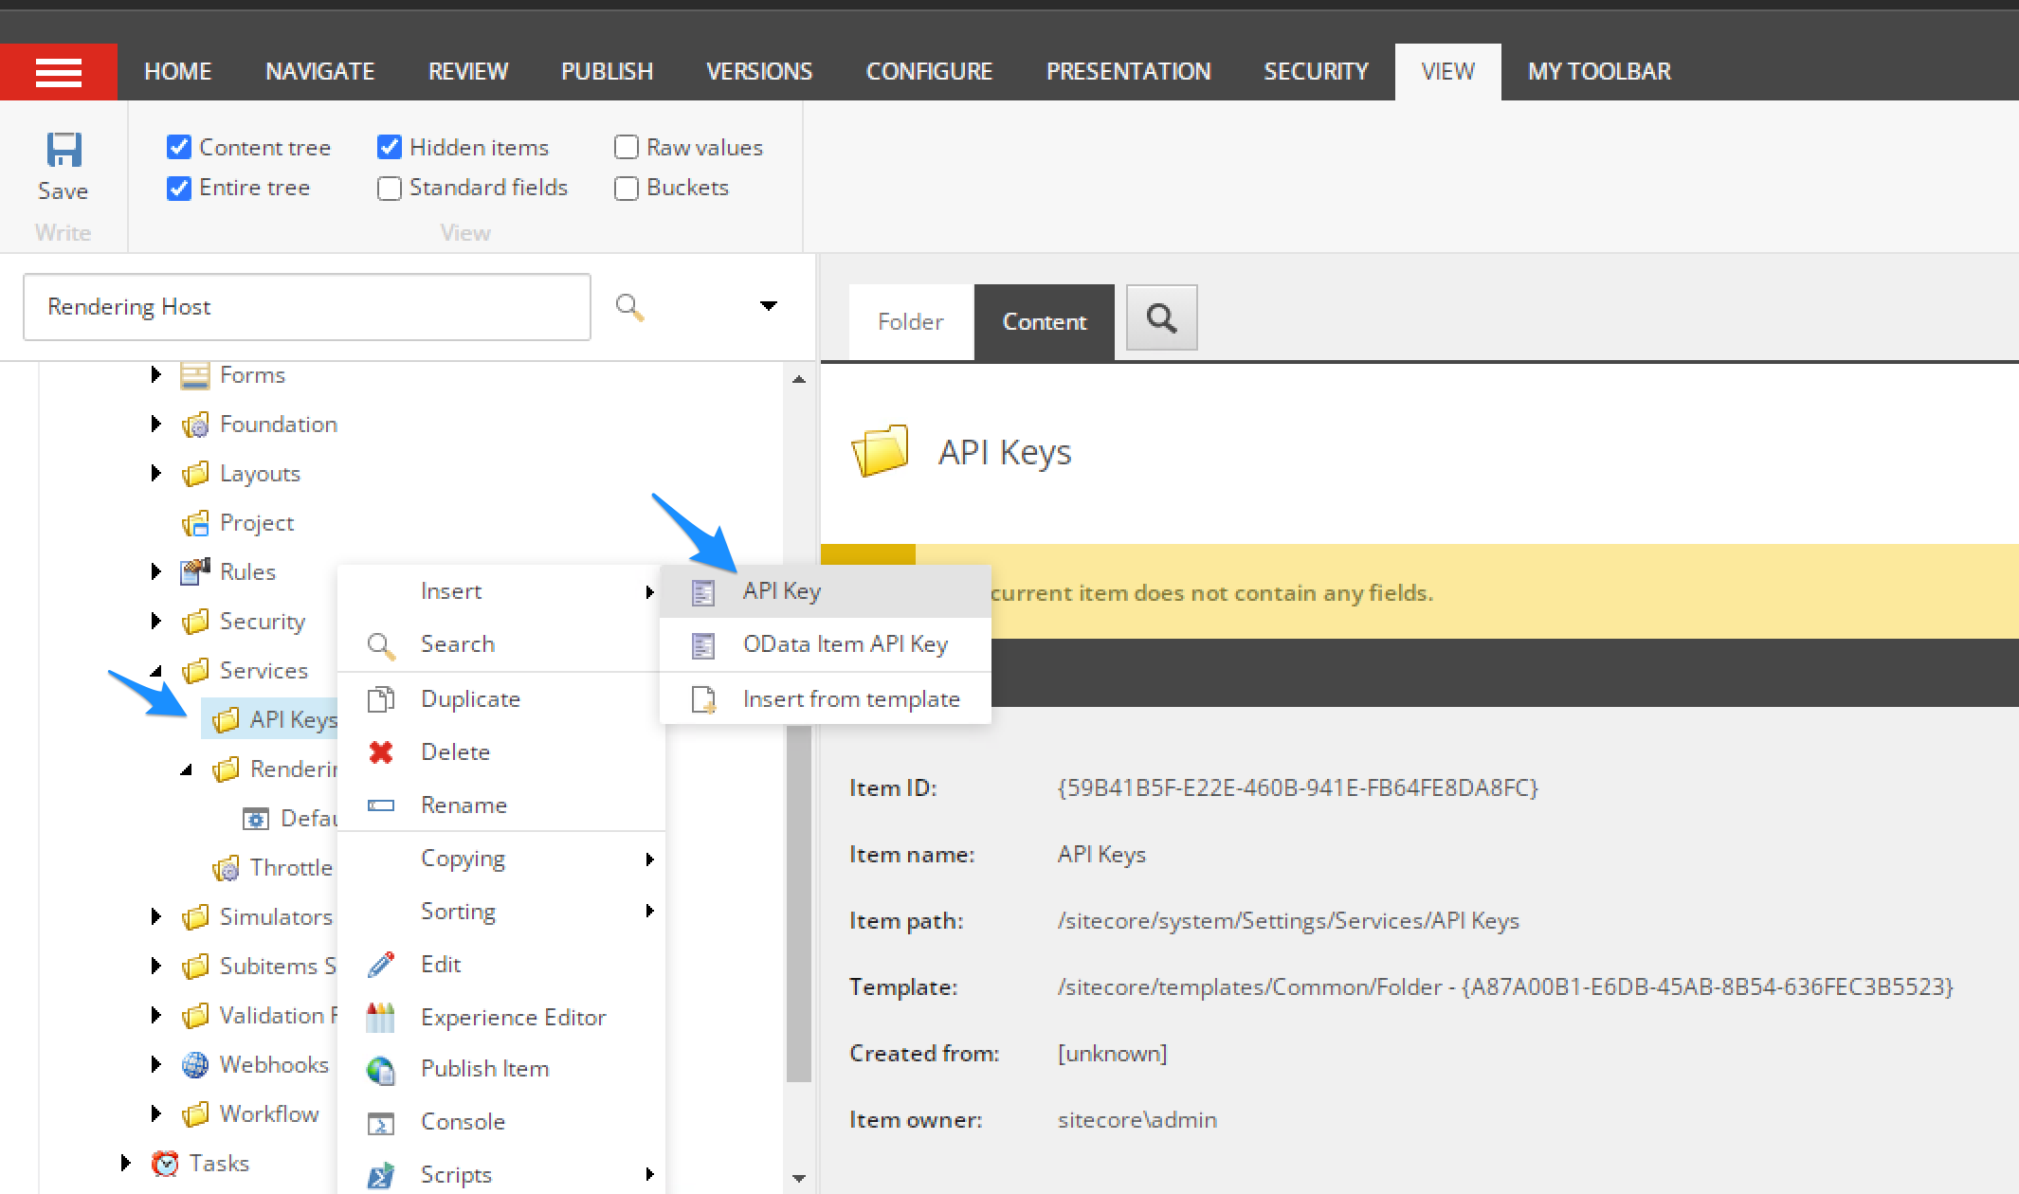
Task: Click the Webhooks globe icon
Action: click(194, 1064)
